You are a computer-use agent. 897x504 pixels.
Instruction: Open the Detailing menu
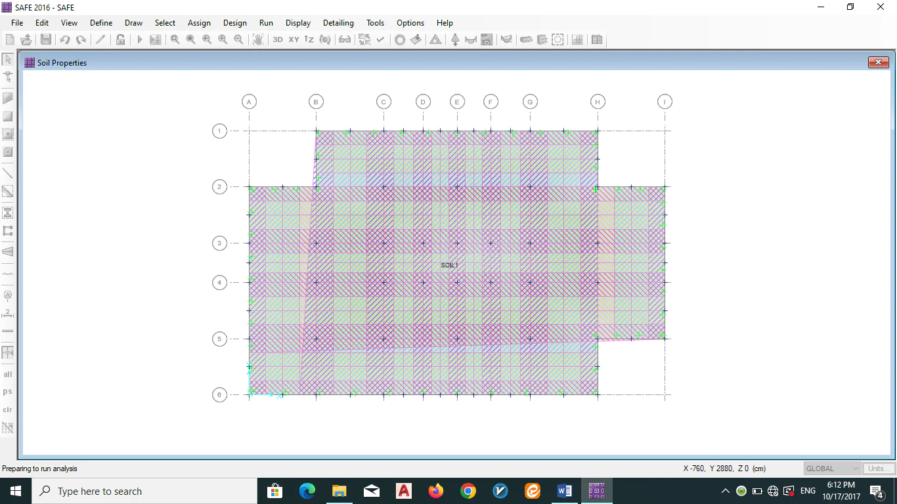(338, 23)
